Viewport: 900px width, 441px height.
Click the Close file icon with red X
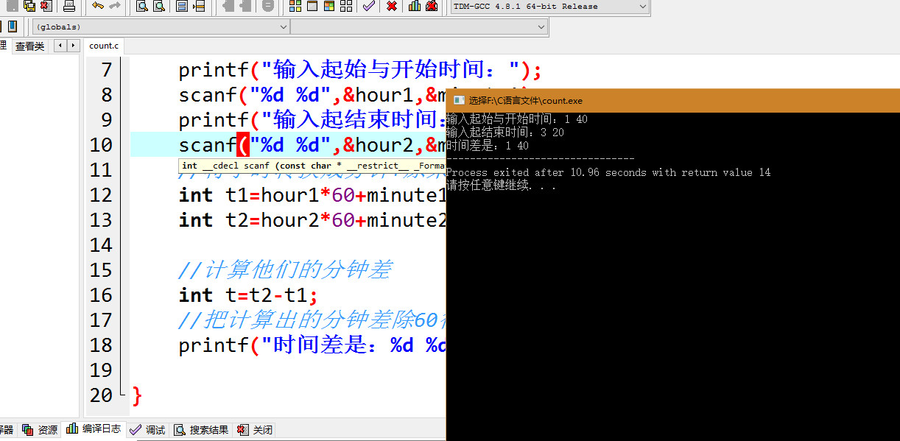click(46, 6)
